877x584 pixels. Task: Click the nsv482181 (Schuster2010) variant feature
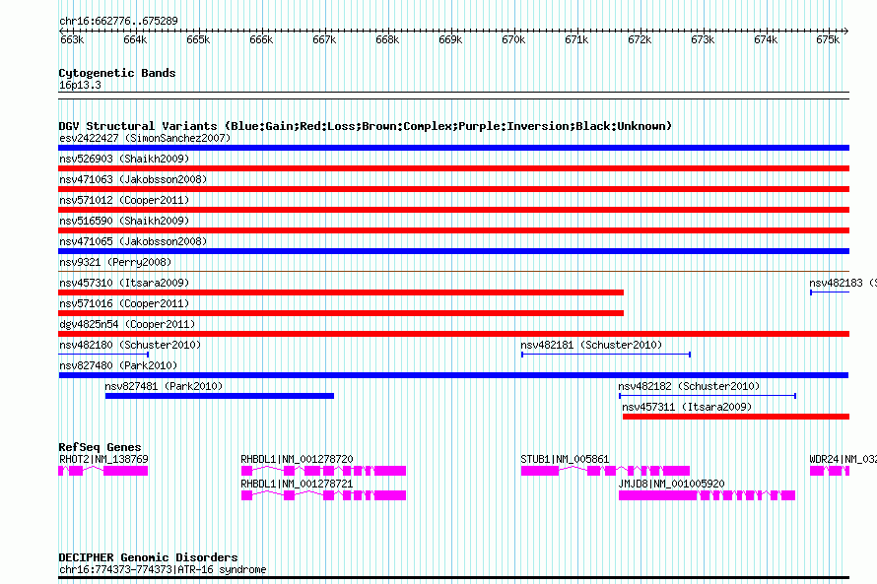(x=606, y=355)
